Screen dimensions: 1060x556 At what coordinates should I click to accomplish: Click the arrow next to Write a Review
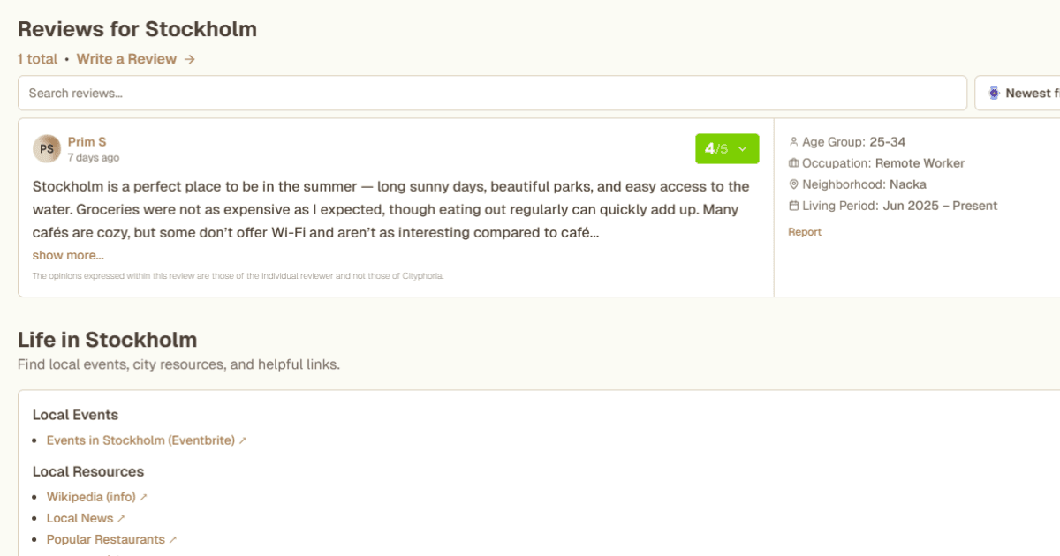pyautogui.click(x=190, y=59)
